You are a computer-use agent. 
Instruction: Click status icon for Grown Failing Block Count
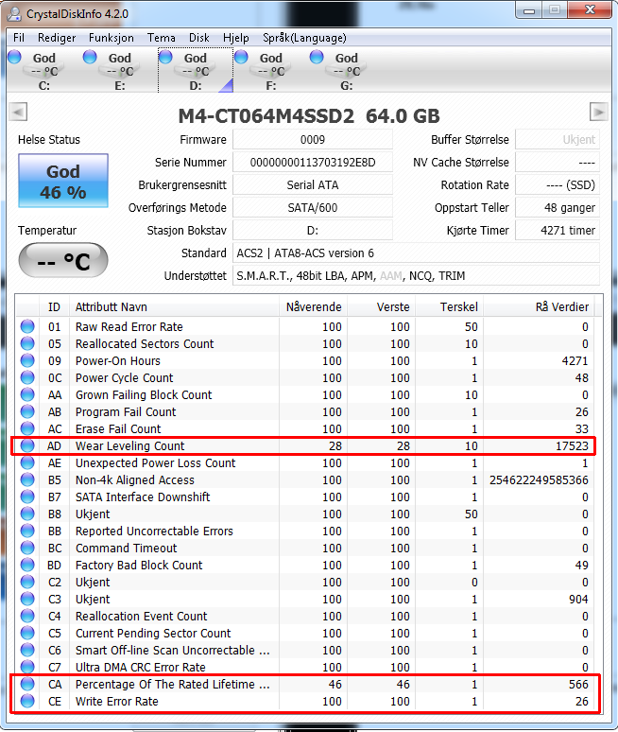(27, 394)
